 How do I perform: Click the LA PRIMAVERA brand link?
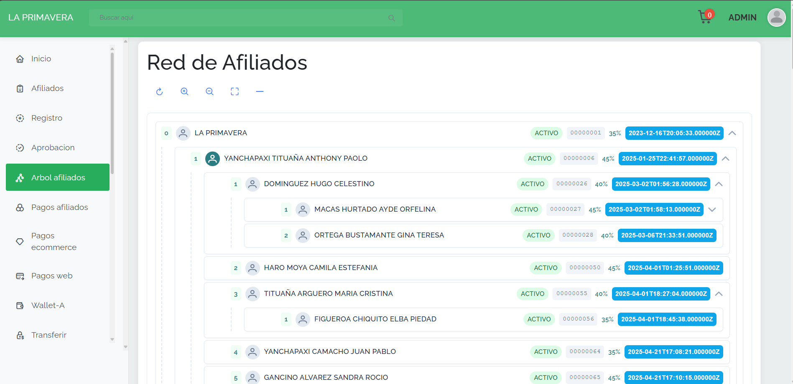41,18
